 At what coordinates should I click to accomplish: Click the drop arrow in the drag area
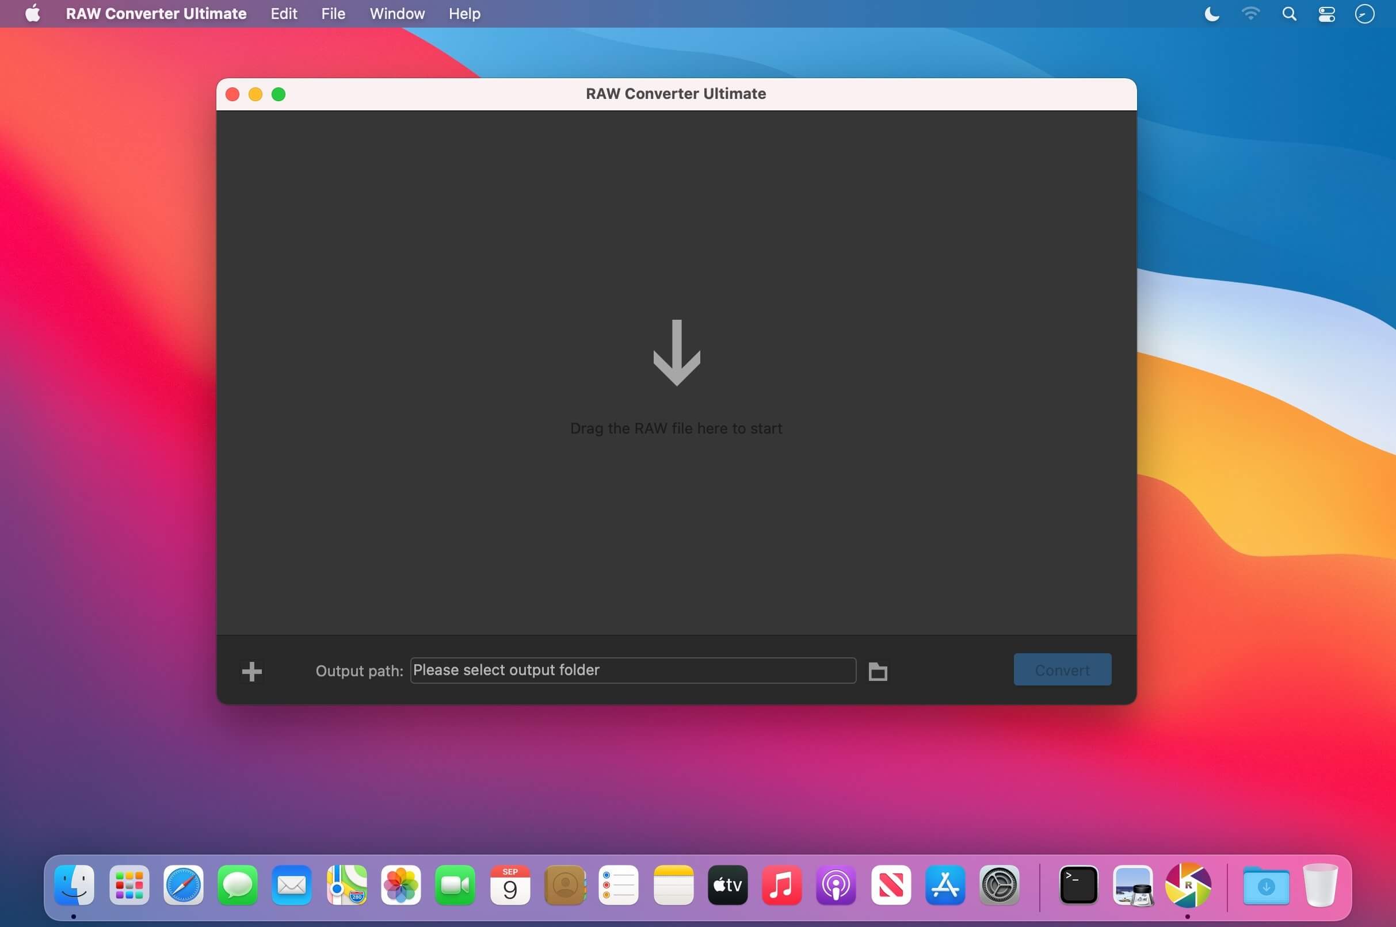coord(677,353)
